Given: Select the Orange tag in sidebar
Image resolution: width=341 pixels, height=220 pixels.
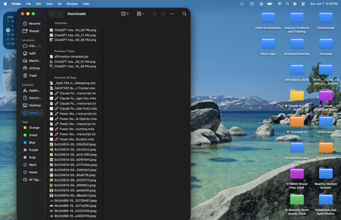Looking at the screenshot, I should (32, 128).
